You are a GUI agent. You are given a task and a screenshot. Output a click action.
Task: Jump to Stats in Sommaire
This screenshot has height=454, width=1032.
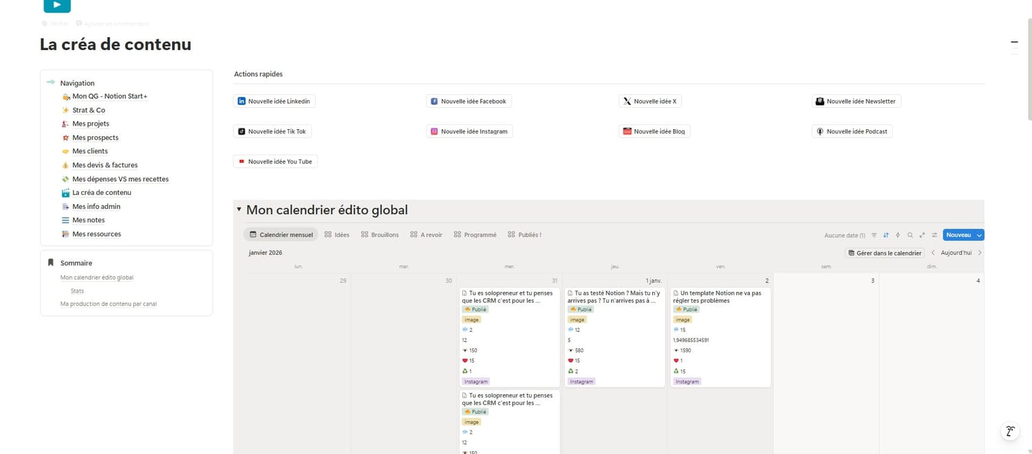(x=77, y=291)
